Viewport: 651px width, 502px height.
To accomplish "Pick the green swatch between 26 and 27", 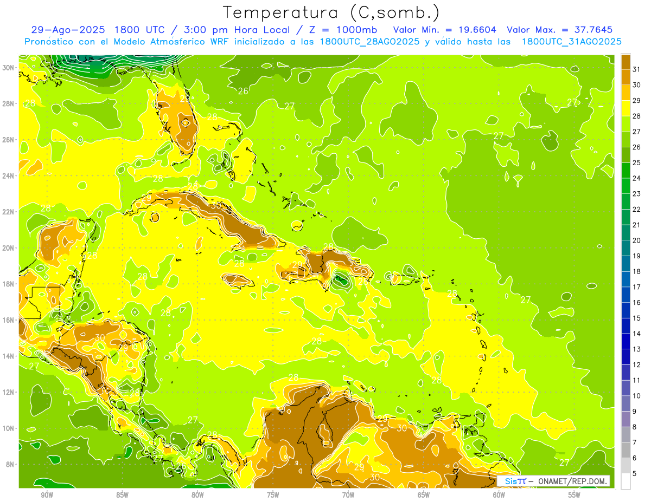I will click(x=626, y=139).
